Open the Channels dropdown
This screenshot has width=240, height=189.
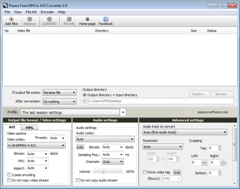pyautogui.click(x=113, y=162)
